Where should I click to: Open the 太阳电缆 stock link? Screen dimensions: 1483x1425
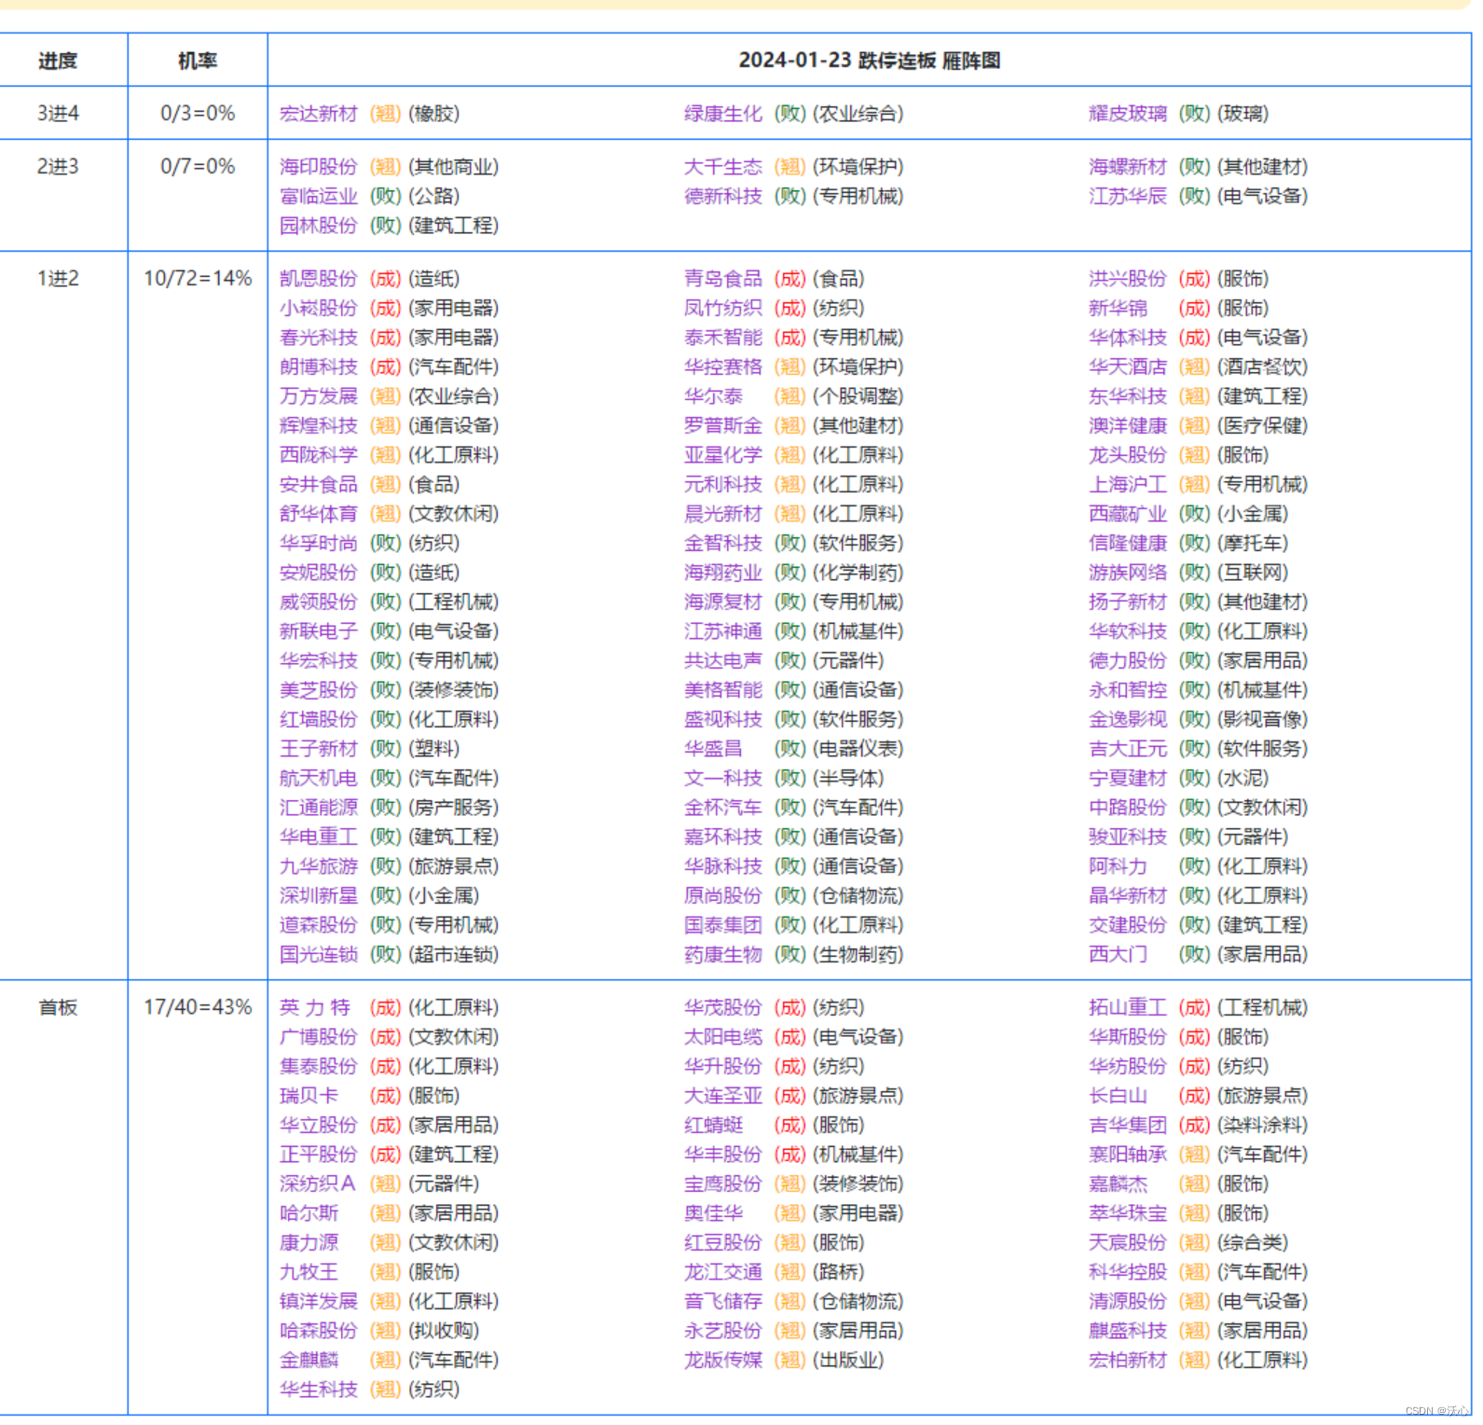point(723,1037)
